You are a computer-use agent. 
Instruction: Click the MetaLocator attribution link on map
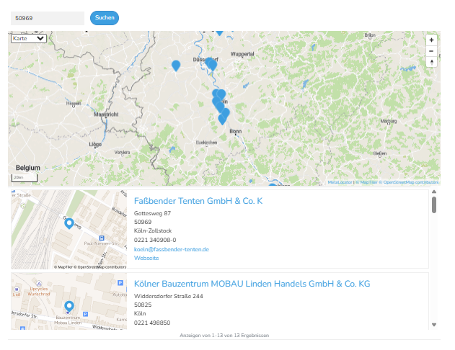340,182
